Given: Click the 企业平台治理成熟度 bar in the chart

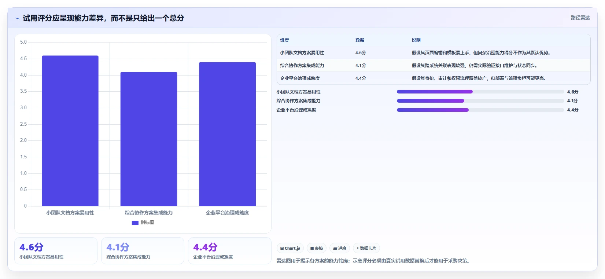Looking at the screenshot, I should [x=227, y=134].
